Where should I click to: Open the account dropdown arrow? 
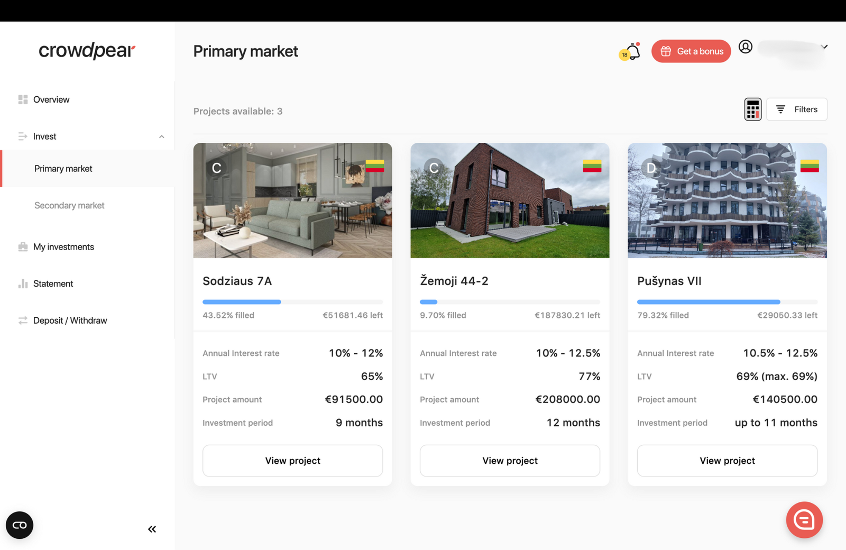point(824,47)
